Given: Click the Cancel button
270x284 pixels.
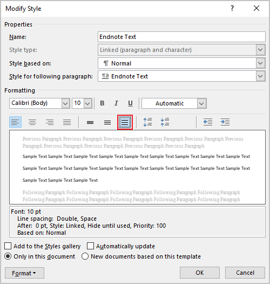Looking at the screenshot, I should click(245, 273).
